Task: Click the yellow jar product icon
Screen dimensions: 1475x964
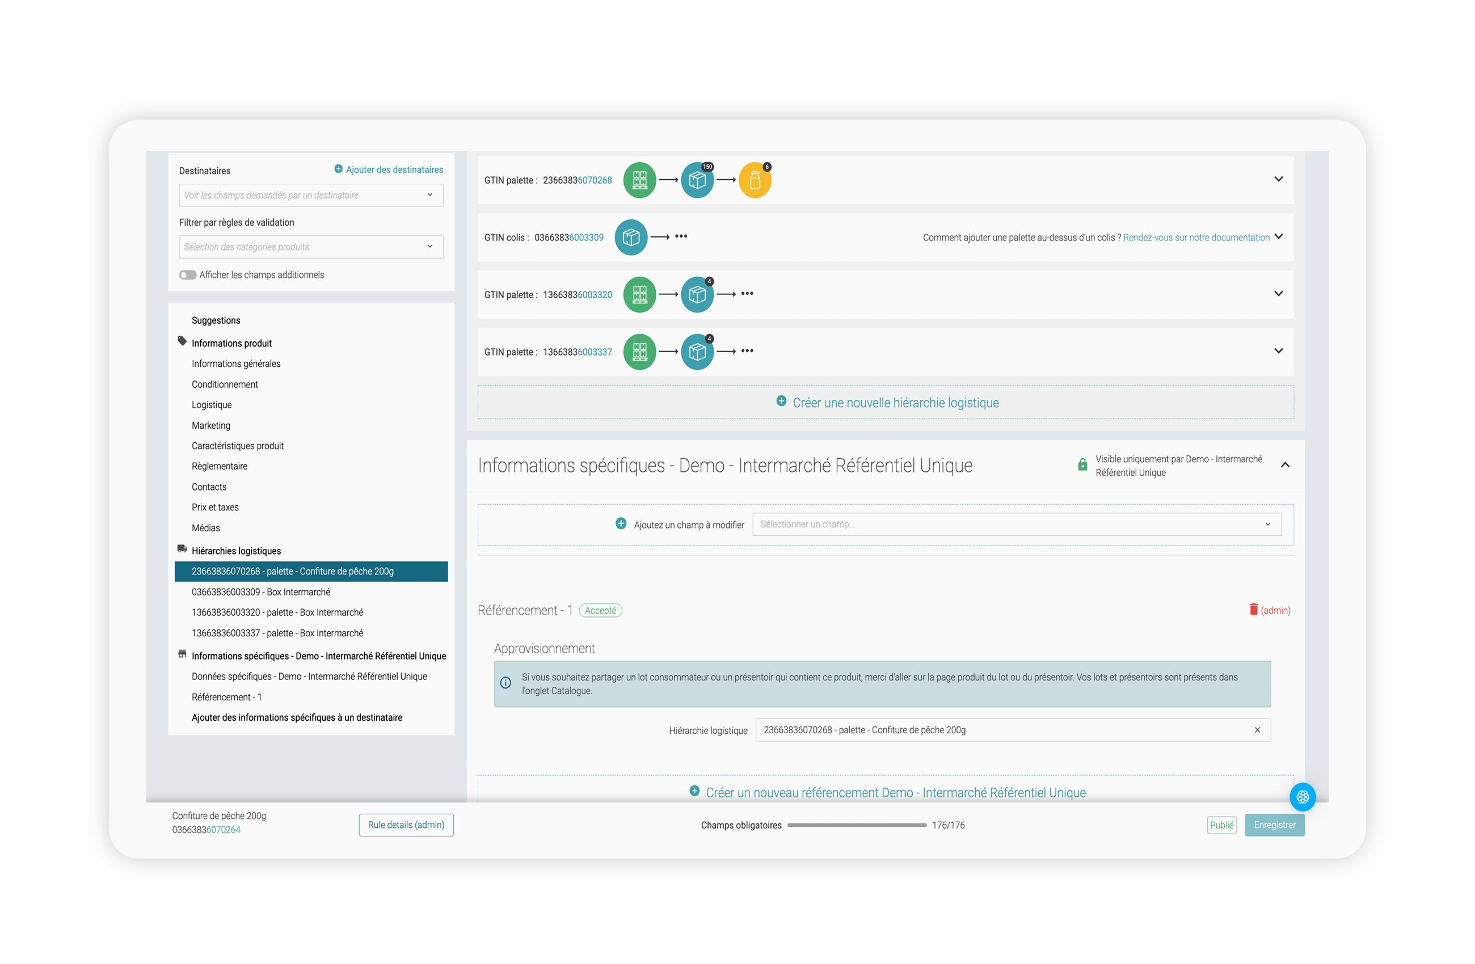Action: pos(755,180)
